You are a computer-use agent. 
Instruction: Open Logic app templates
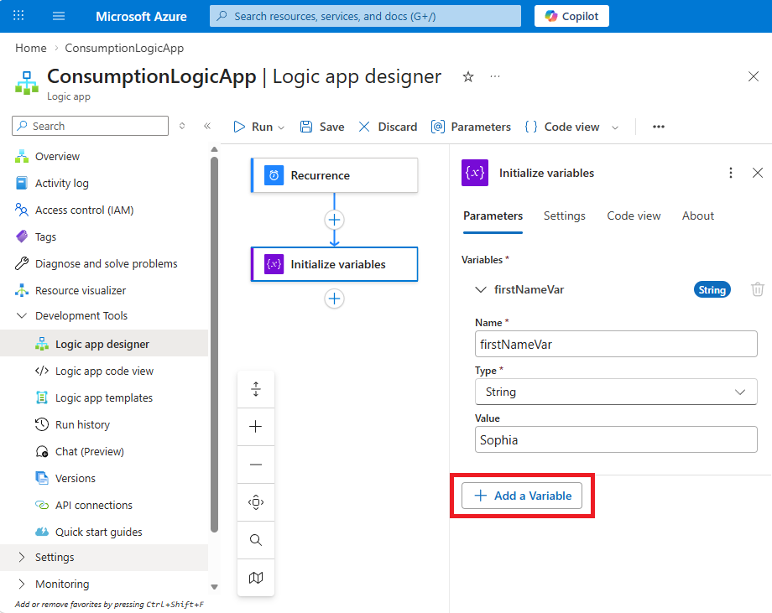(104, 397)
